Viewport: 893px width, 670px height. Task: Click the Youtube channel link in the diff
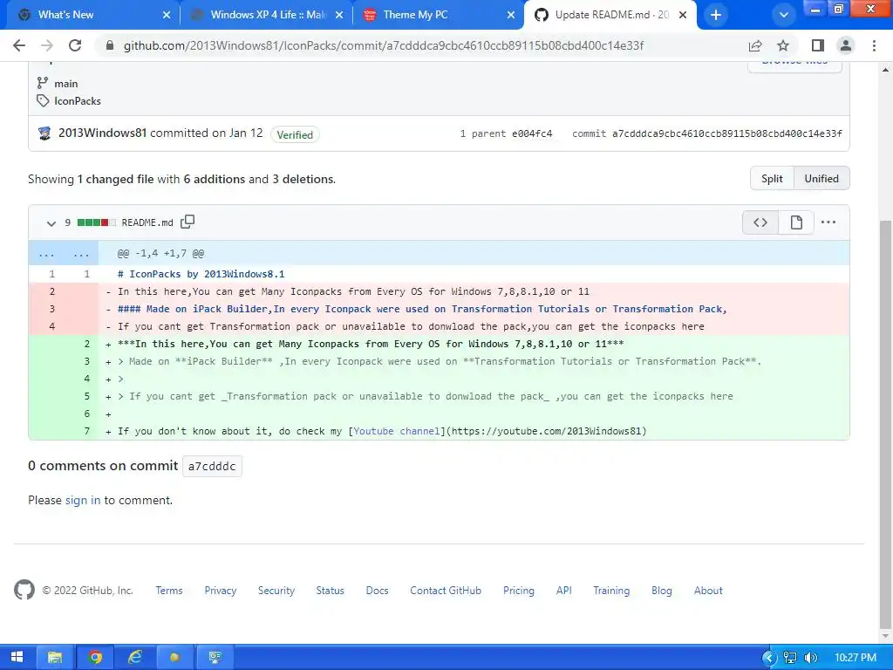click(x=397, y=431)
